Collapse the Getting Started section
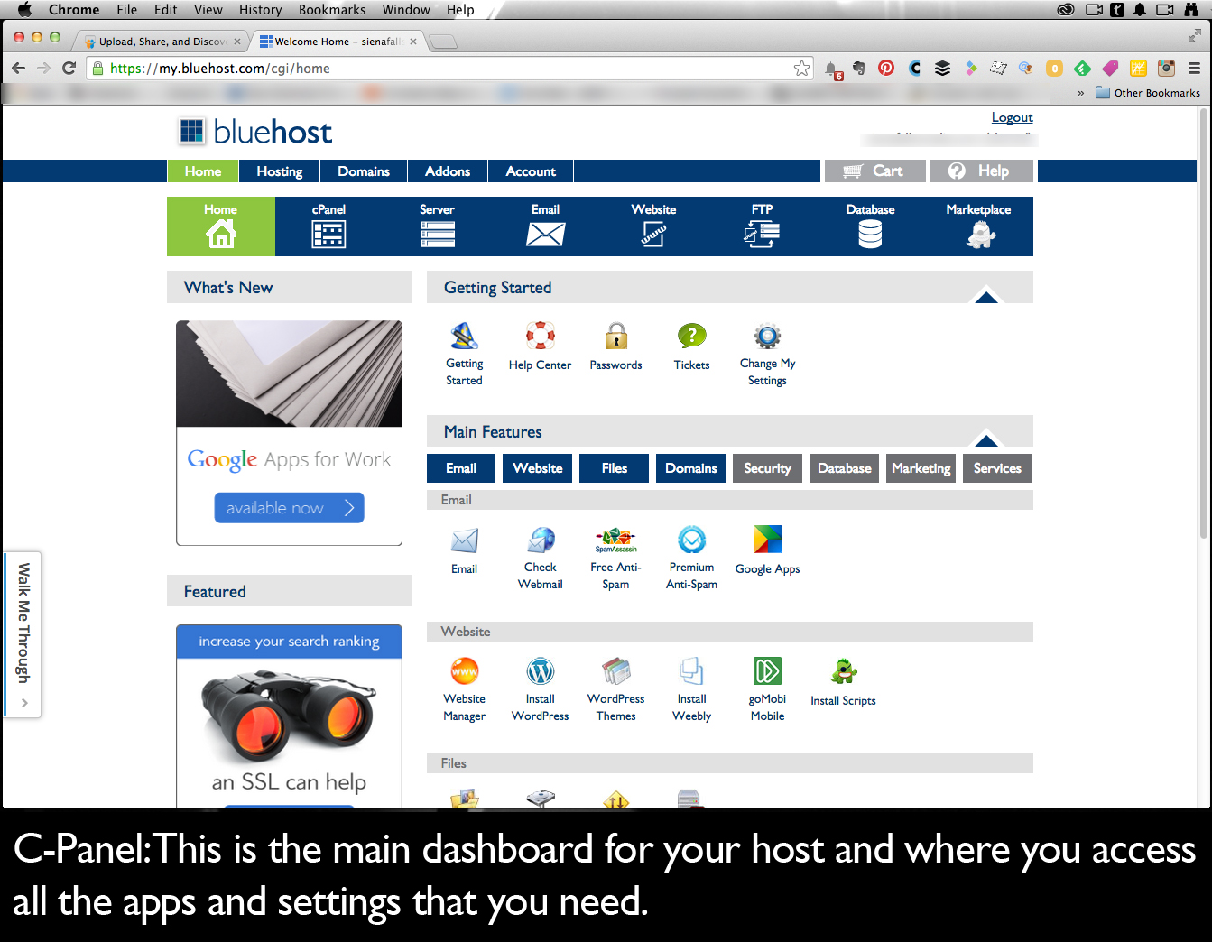Viewport: 1212px width, 942px height. coord(985,296)
